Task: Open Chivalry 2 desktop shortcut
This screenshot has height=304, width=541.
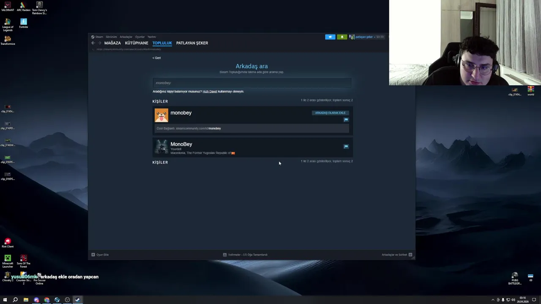Action: (x=7, y=277)
